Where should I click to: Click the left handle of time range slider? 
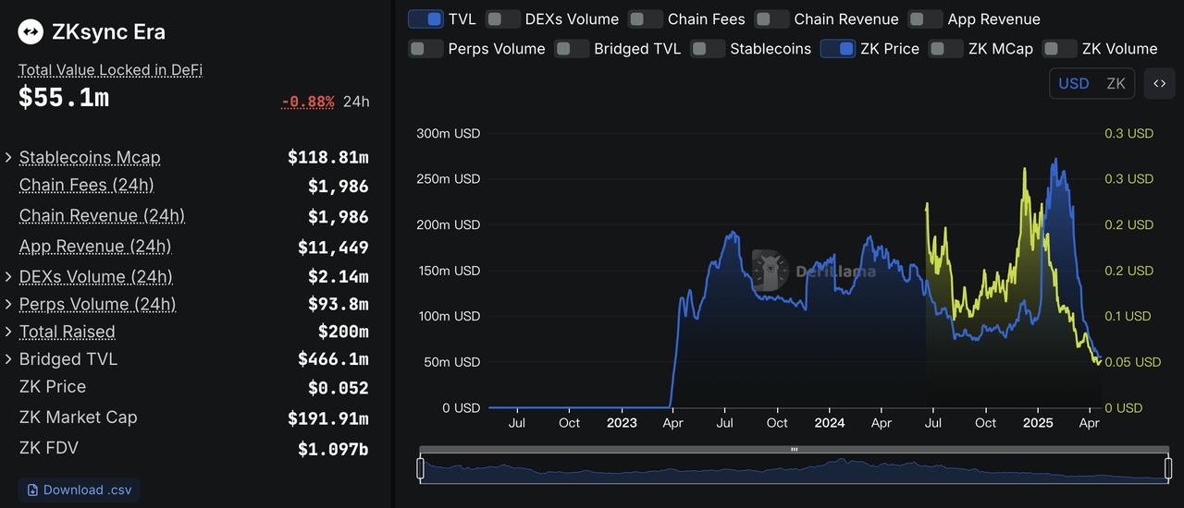(421, 469)
